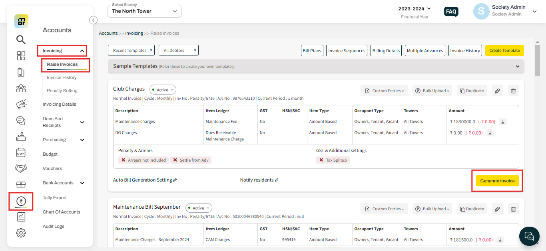Open the dashboard grid icon in sidebar
Image resolution: width=546 pixels, height=251 pixels.
coord(21,56)
